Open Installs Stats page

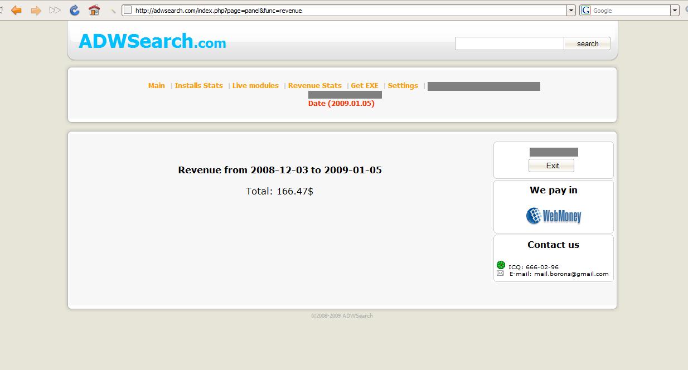pyautogui.click(x=198, y=85)
